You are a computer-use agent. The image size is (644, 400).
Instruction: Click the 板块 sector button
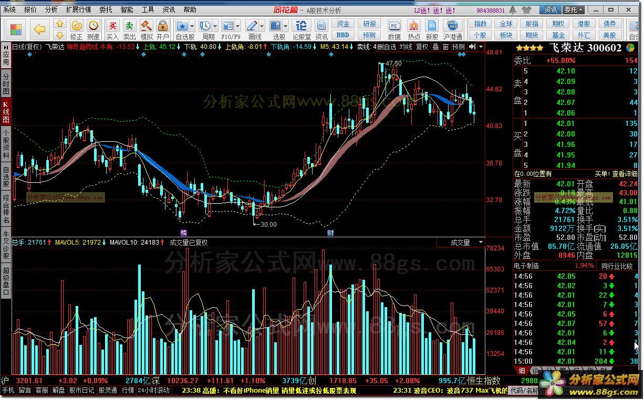pyautogui.click(x=506, y=35)
